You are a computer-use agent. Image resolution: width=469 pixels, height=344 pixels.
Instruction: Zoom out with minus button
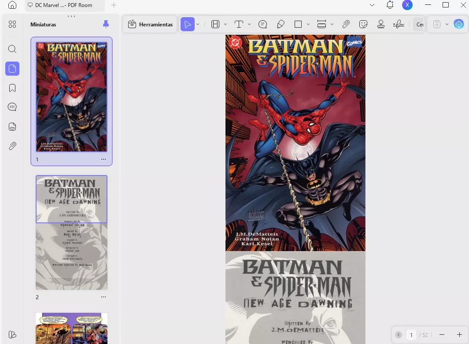point(442,335)
